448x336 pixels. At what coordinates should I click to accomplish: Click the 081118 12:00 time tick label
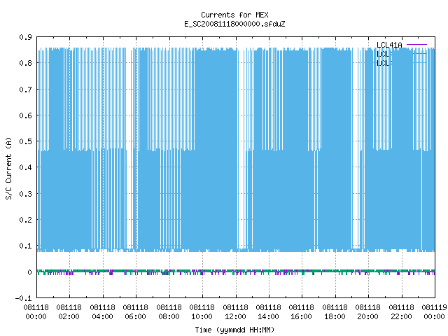[x=235, y=312]
